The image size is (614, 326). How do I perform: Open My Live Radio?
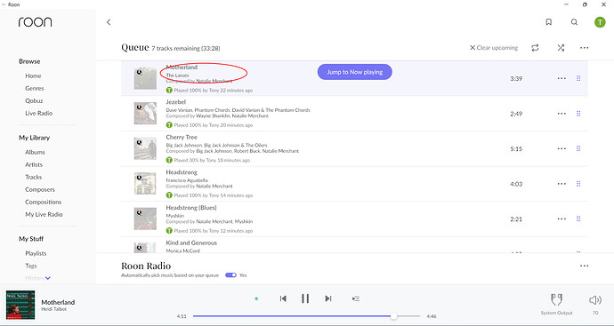tap(44, 215)
